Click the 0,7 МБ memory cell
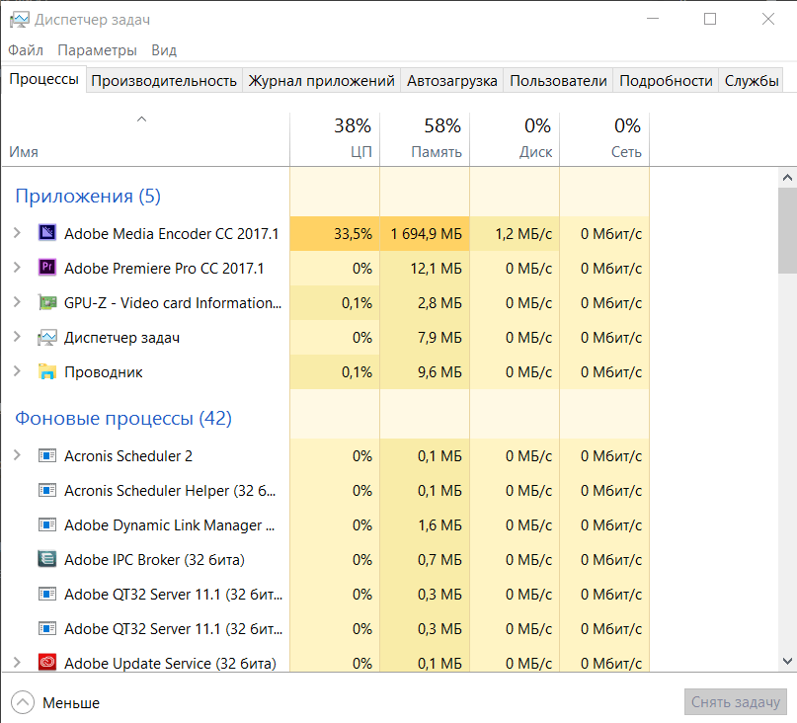This screenshot has height=723, width=797. 425,559
